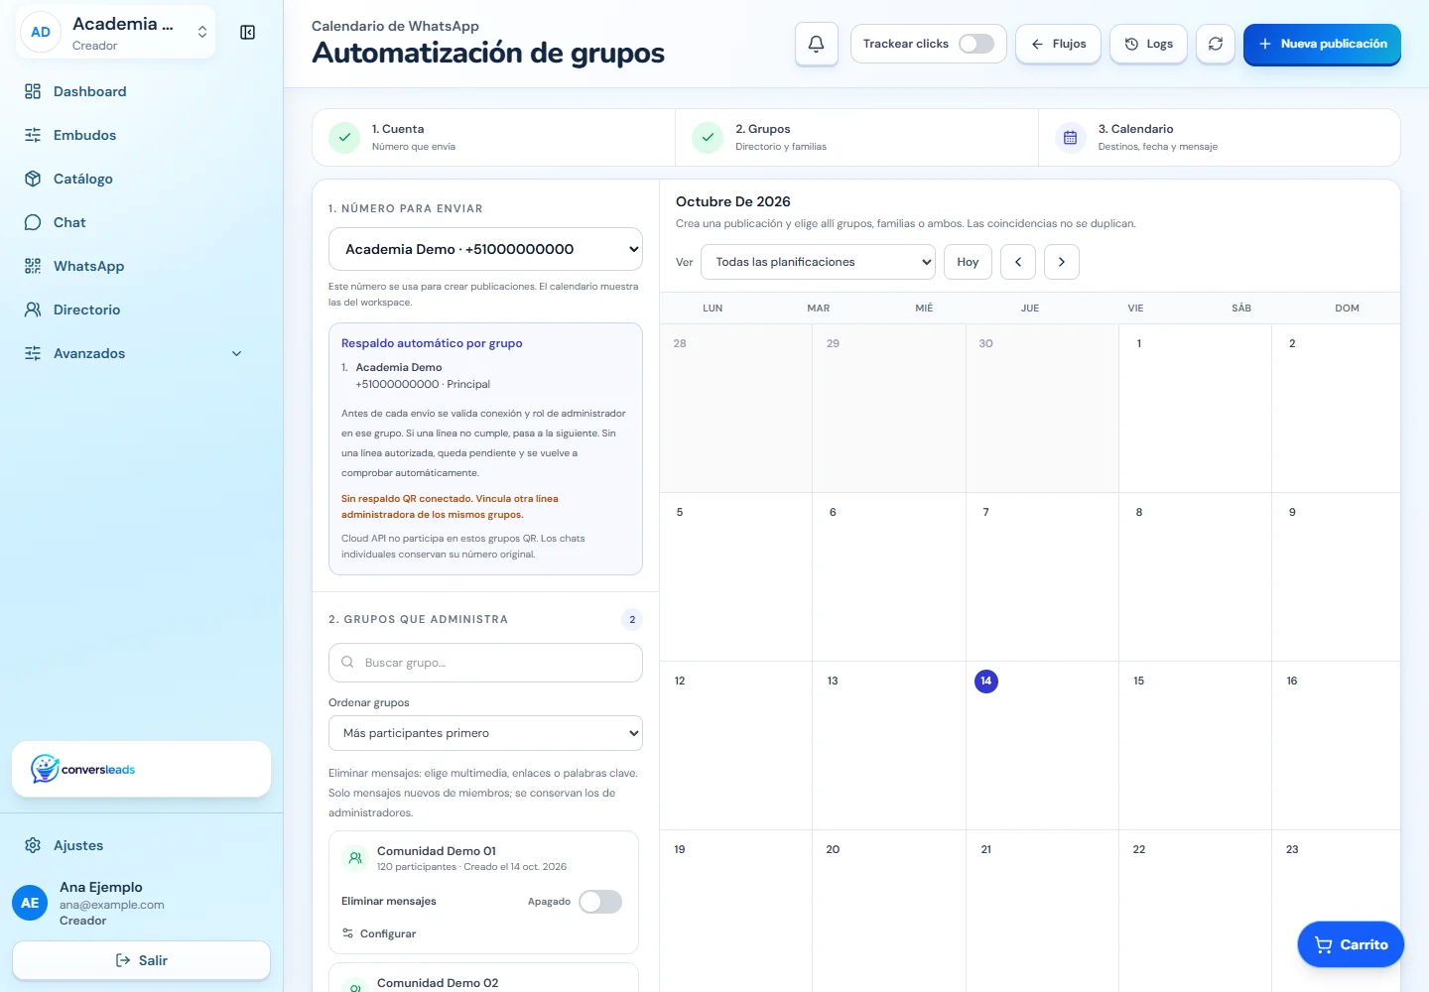Click the refresh icon button
This screenshot has height=992, width=1429.
pyautogui.click(x=1215, y=44)
